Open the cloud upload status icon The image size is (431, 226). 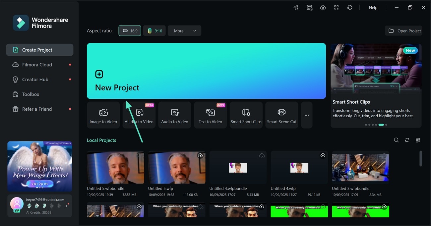tap(323, 7)
